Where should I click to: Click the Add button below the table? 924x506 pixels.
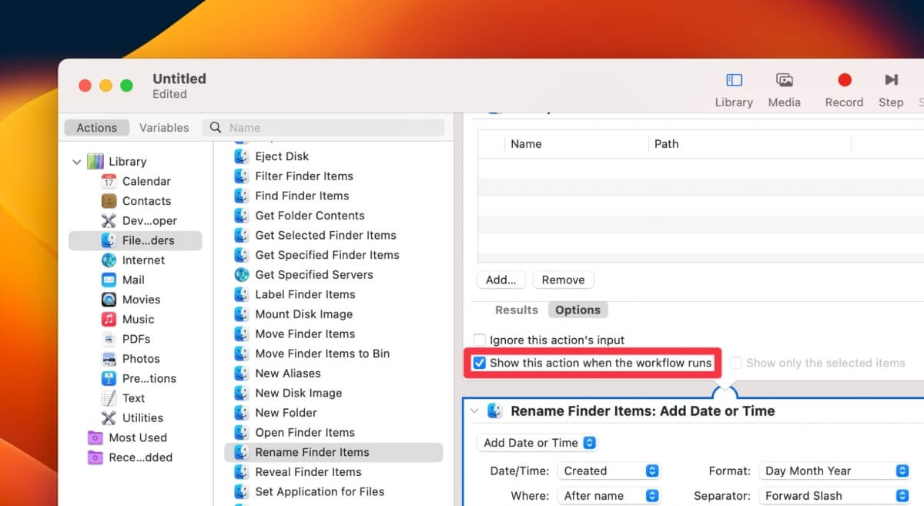click(x=500, y=280)
